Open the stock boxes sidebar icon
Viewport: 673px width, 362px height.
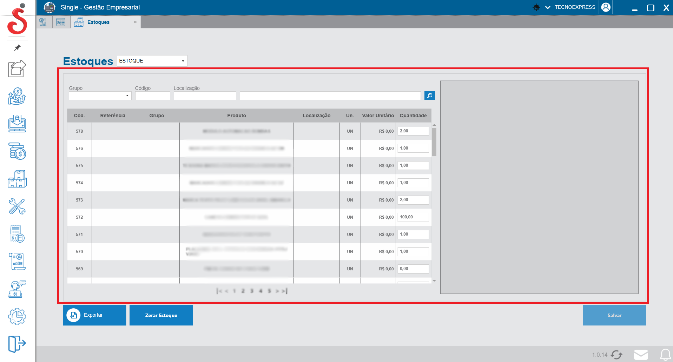pyautogui.click(x=17, y=179)
